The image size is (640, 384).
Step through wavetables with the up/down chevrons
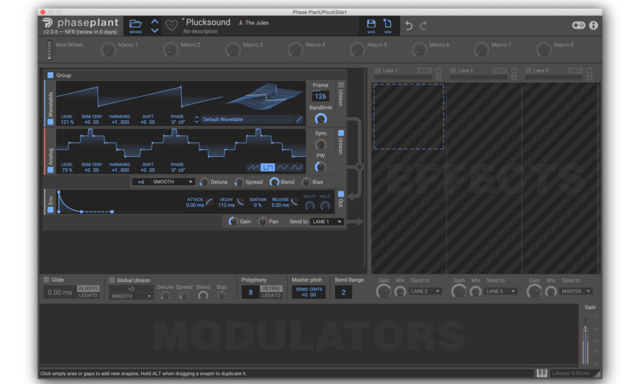[197, 119]
